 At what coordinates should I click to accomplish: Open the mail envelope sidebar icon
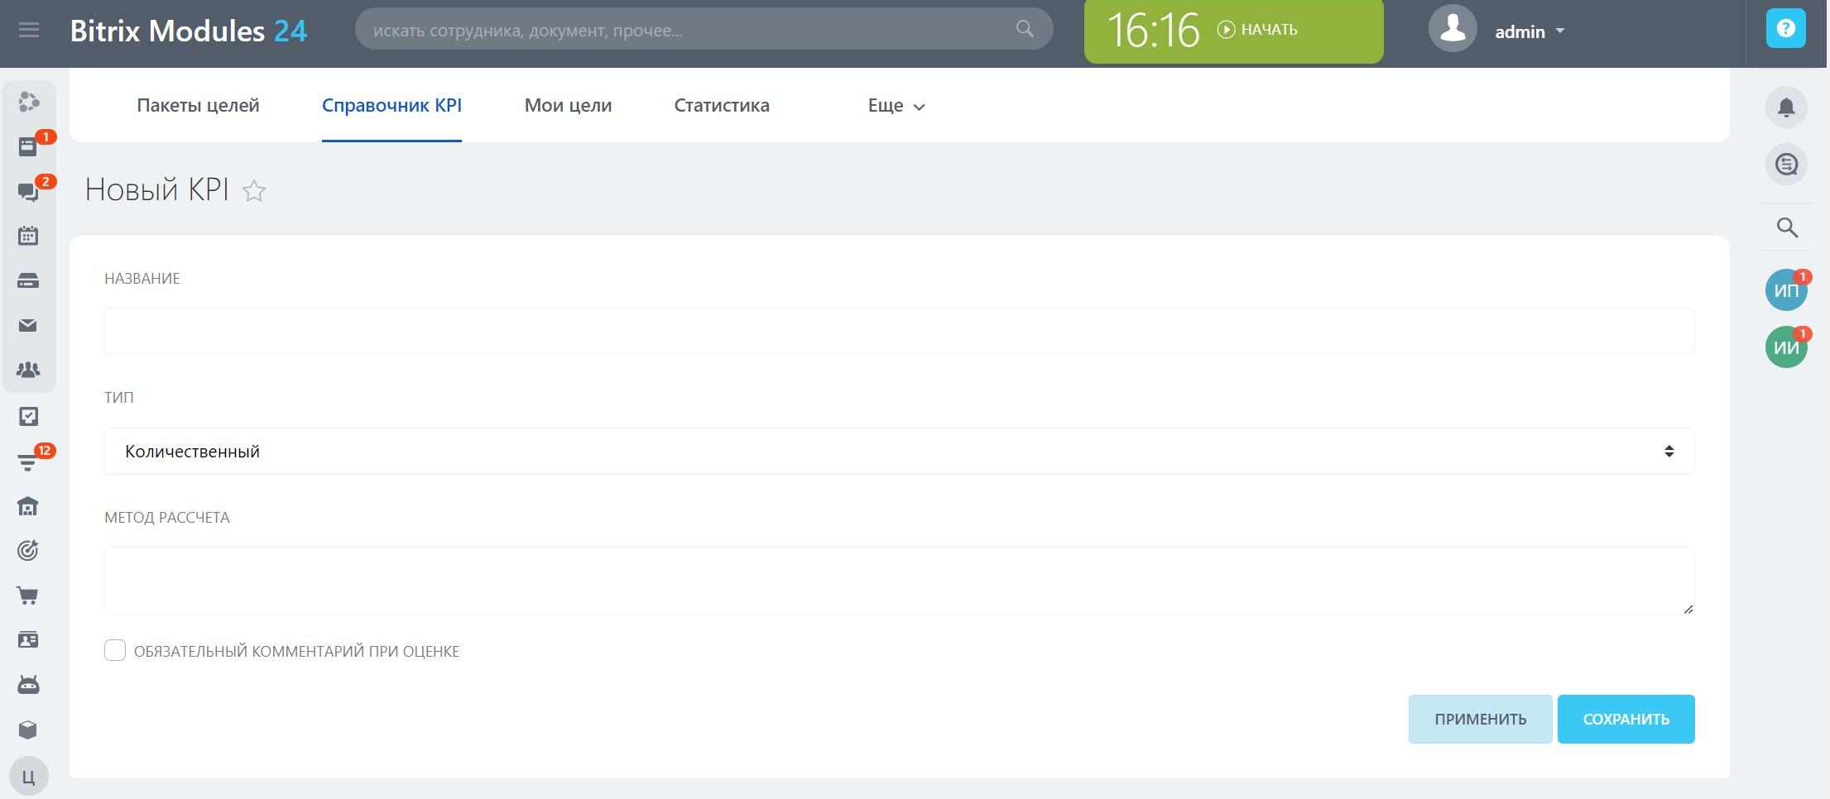coord(28,325)
